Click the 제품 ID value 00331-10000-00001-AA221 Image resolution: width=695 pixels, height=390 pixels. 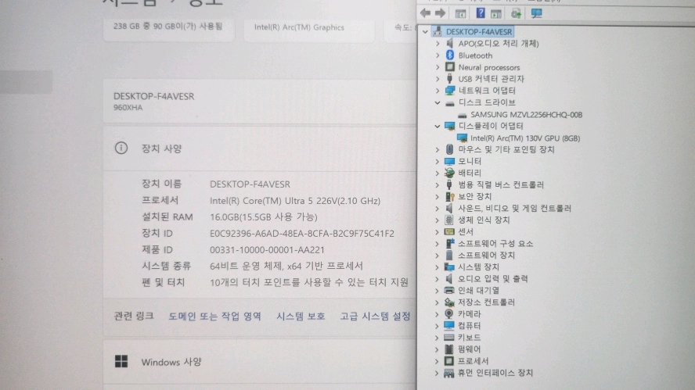coord(267,249)
